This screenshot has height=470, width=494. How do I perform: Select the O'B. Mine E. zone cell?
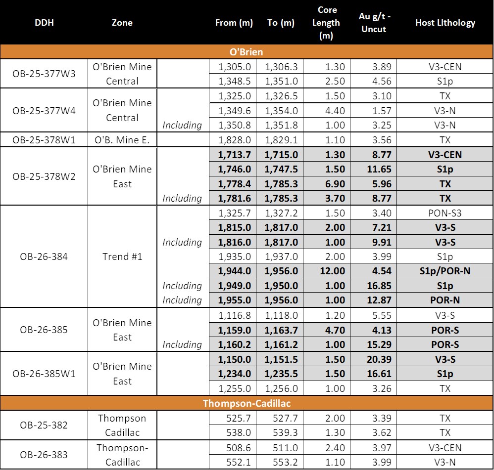tap(122, 140)
